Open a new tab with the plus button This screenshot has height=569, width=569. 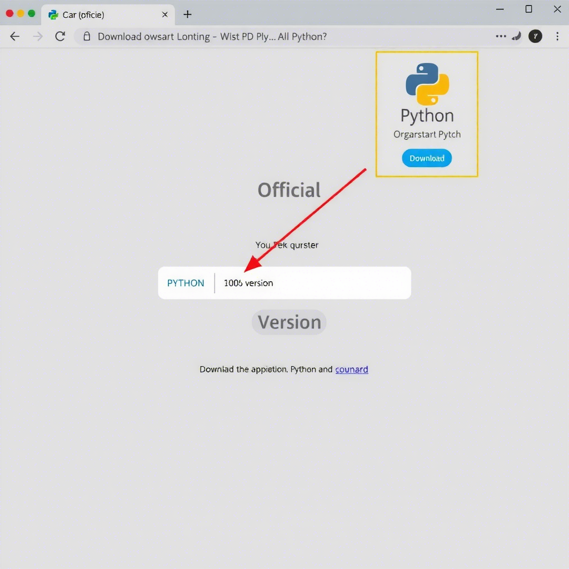coord(188,14)
